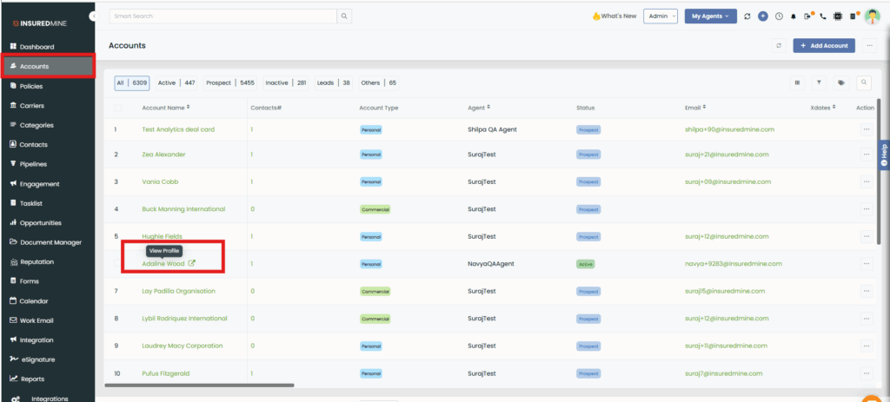Click the blue plus quick-add icon
The height and width of the screenshot is (402, 890).
coord(762,16)
